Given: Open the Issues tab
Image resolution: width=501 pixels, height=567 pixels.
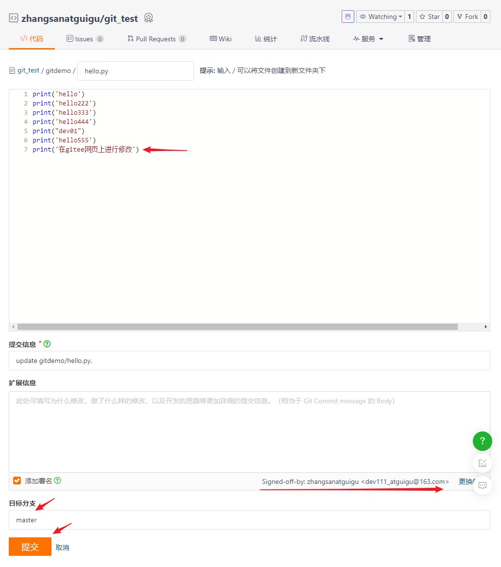Looking at the screenshot, I should click(x=85, y=39).
